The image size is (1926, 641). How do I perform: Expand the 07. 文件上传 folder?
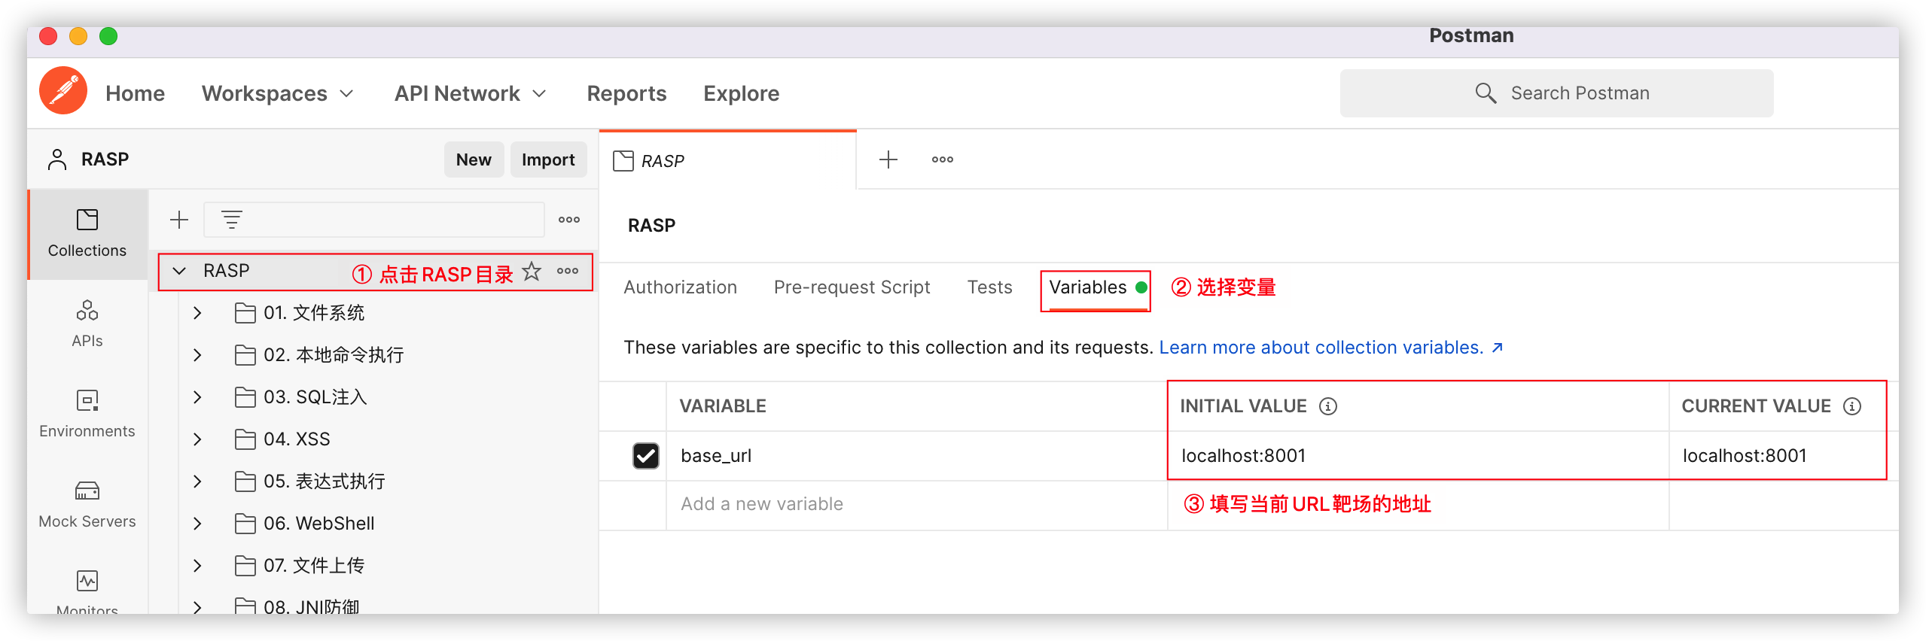pos(197,566)
